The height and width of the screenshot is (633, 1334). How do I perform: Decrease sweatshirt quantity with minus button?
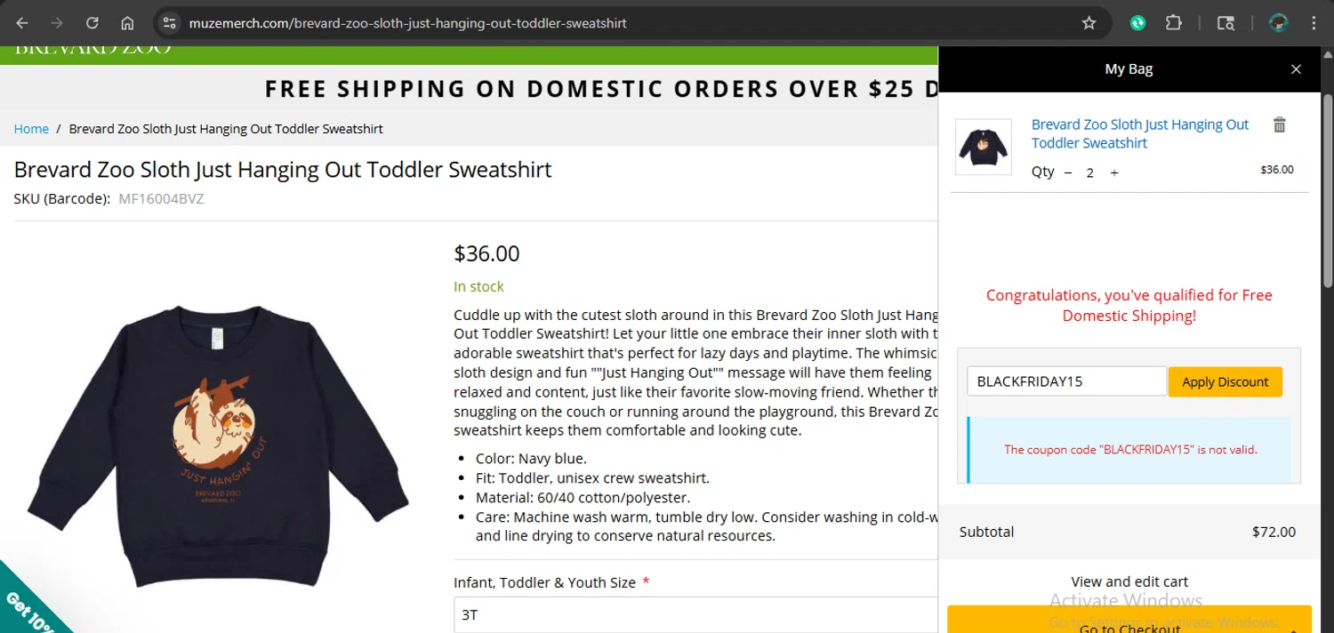(1068, 172)
